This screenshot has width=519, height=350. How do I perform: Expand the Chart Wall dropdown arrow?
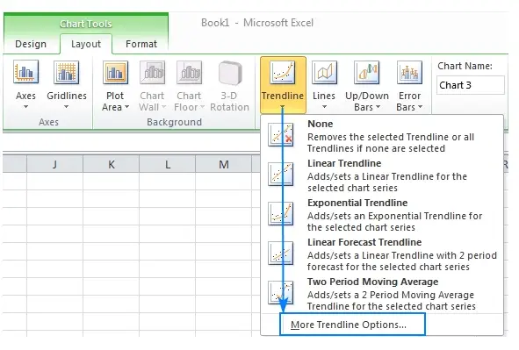coord(163,107)
